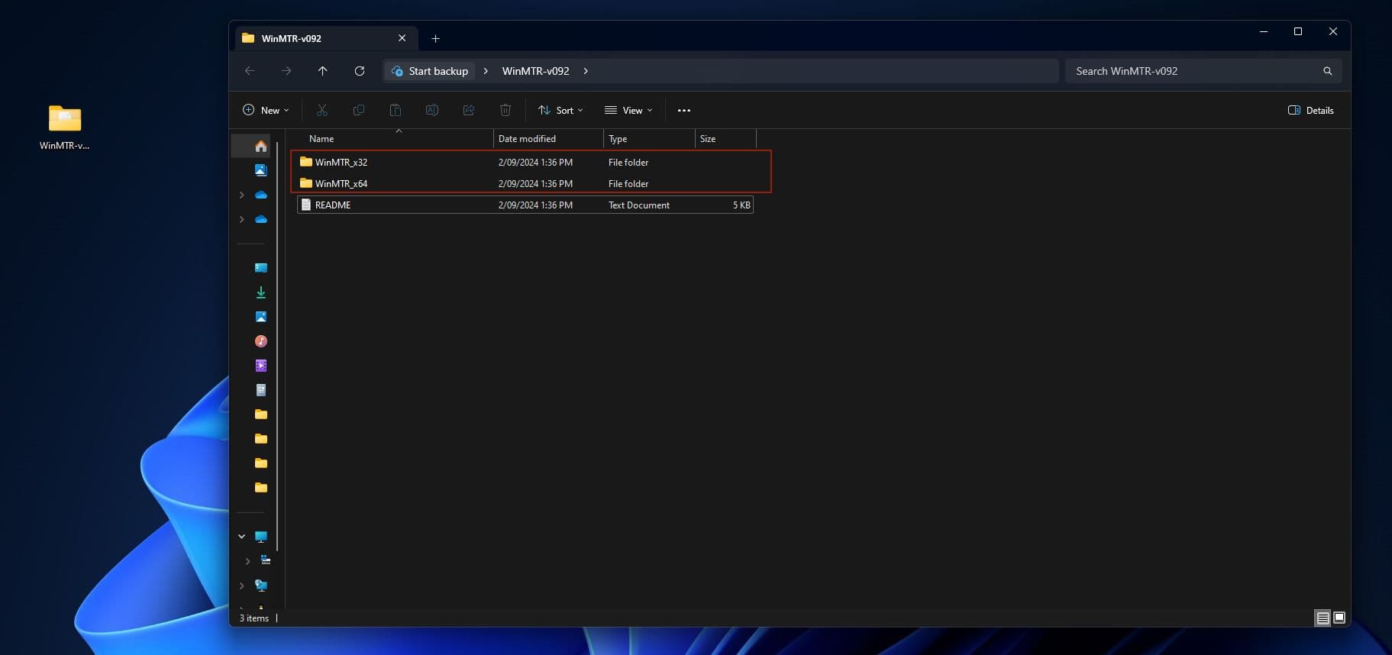Click the Rename icon in toolbar
Viewport: 1392px width, 655px height.
coord(432,111)
